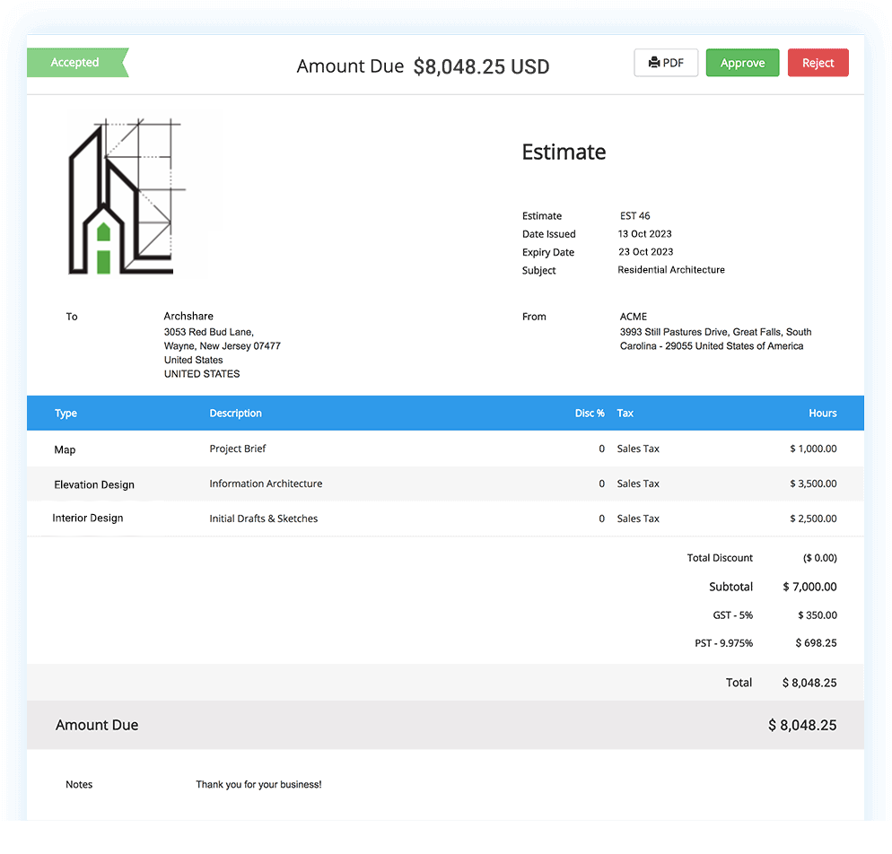Click the Information Architecture description
The width and height of the screenshot is (892, 854).
tap(266, 484)
